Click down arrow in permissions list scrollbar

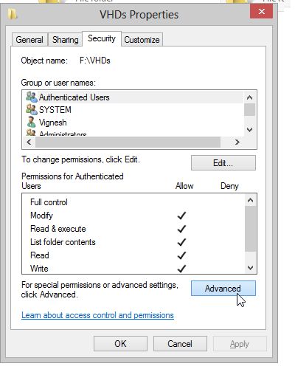[250, 267]
